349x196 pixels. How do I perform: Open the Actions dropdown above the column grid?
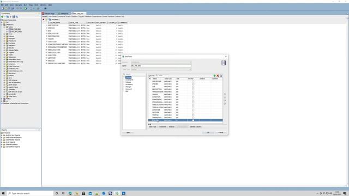coord(56,20)
